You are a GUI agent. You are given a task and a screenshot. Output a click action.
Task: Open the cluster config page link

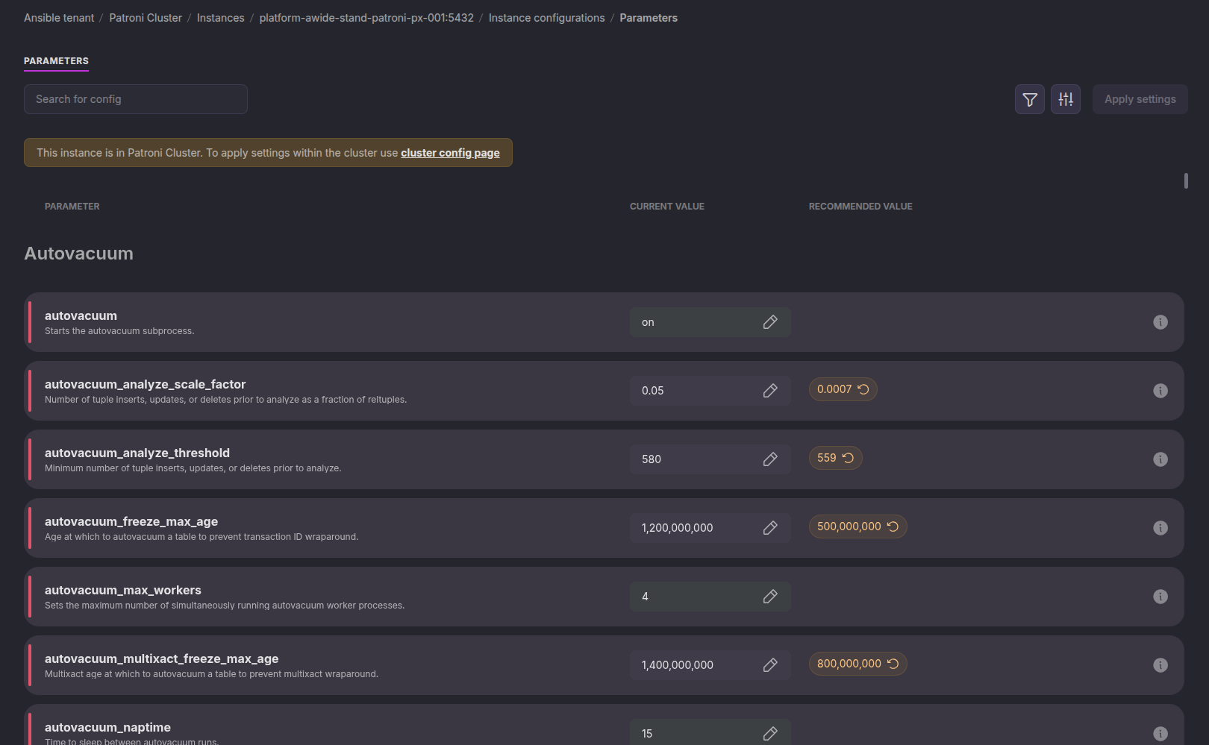[450, 152]
